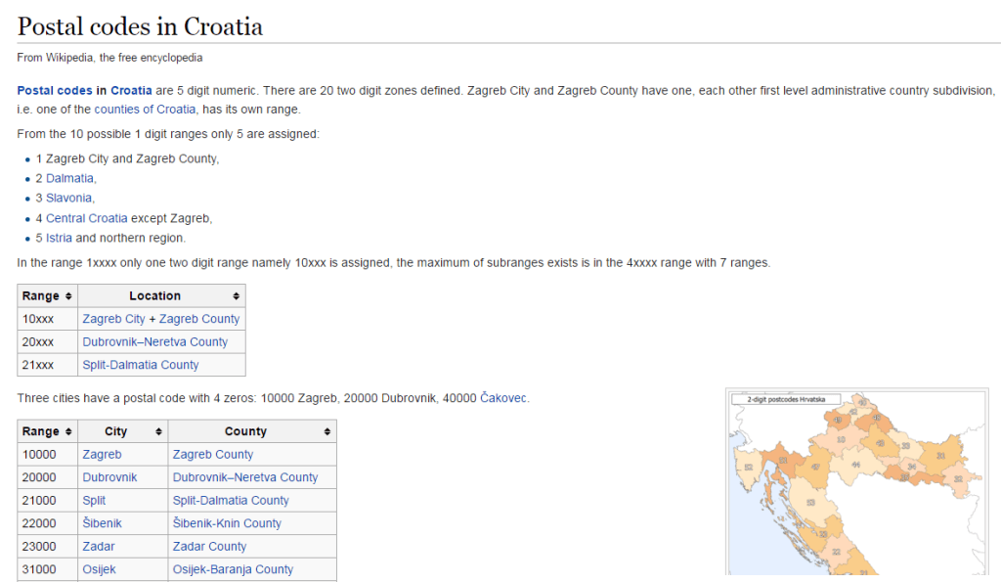
Task: Open the Slavonia link
Action: [69, 199]
